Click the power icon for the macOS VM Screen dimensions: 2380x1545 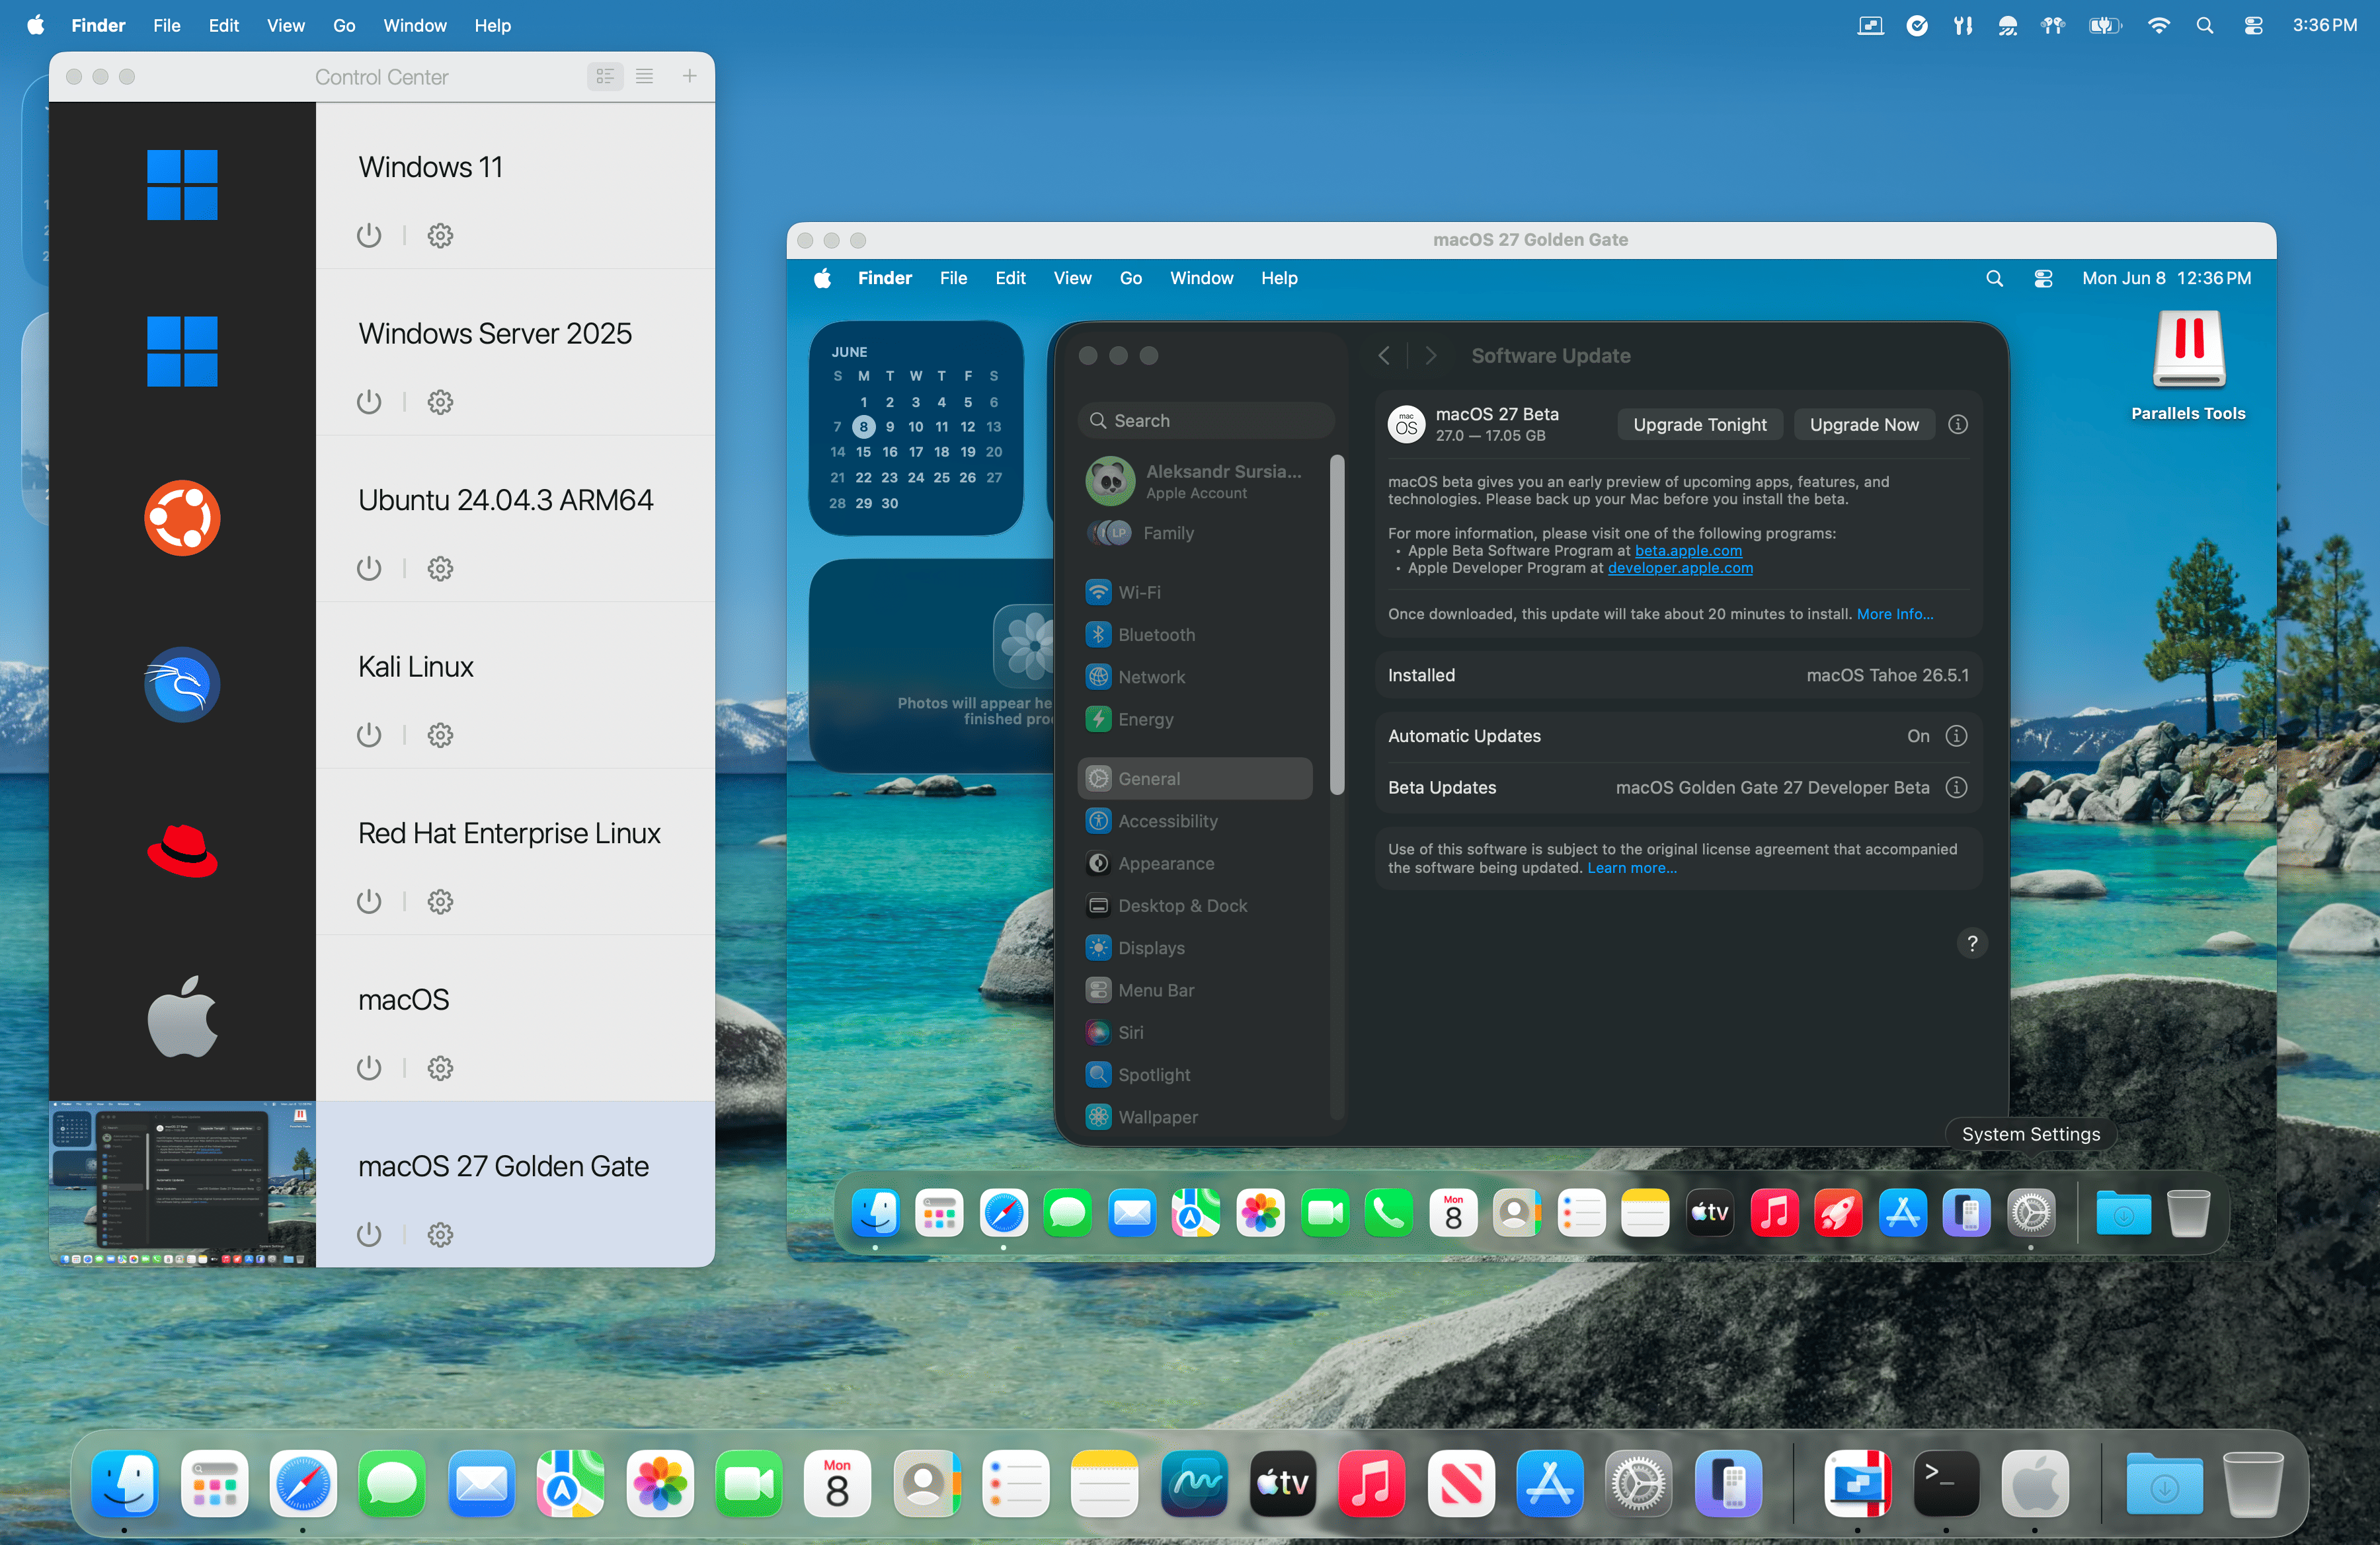point(369,1069)
